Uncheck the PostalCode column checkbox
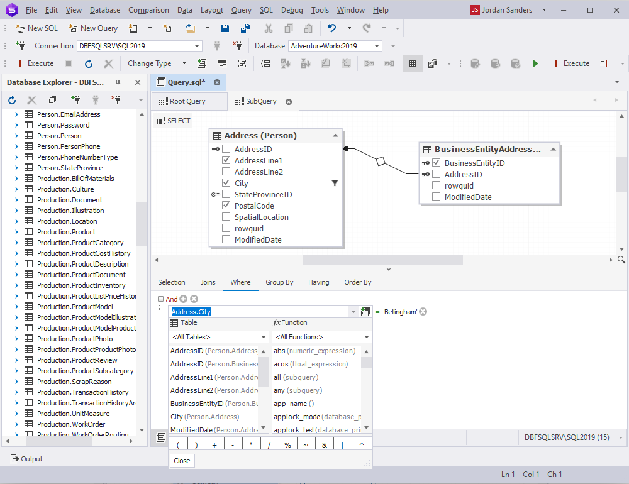This screenshot has height=484, width=629. coord(226,206)
